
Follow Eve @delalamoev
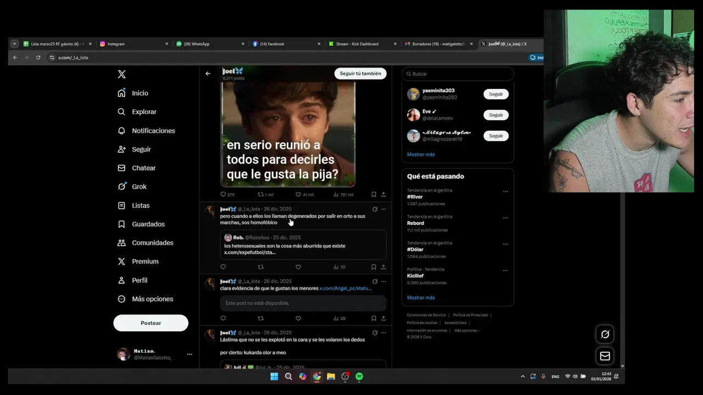496,115
